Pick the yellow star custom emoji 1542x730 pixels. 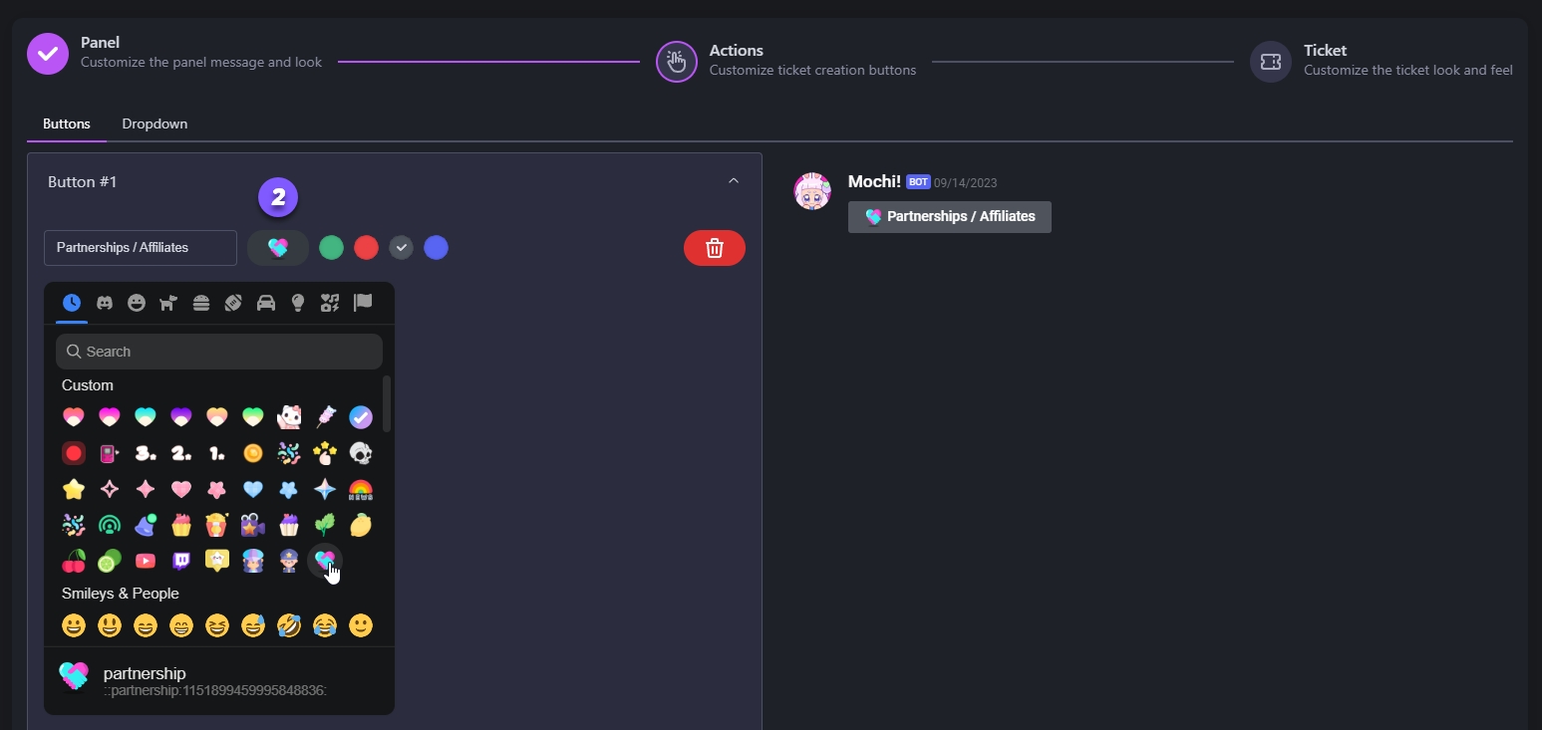[x=74, y=489]
